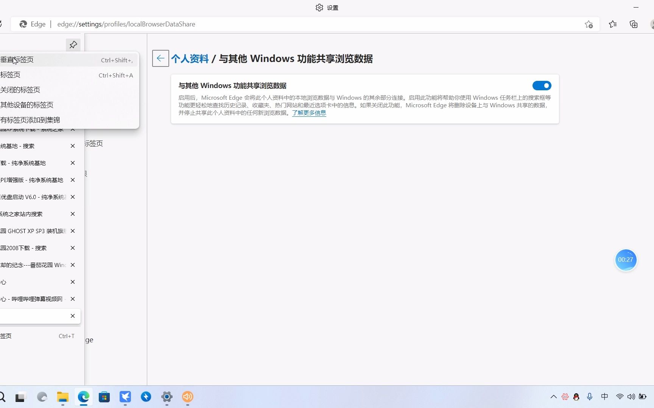The width and height of the screenshot is (654, 408).
Task: Switch the 中 input method indicator
Action: tap(604, 397)
